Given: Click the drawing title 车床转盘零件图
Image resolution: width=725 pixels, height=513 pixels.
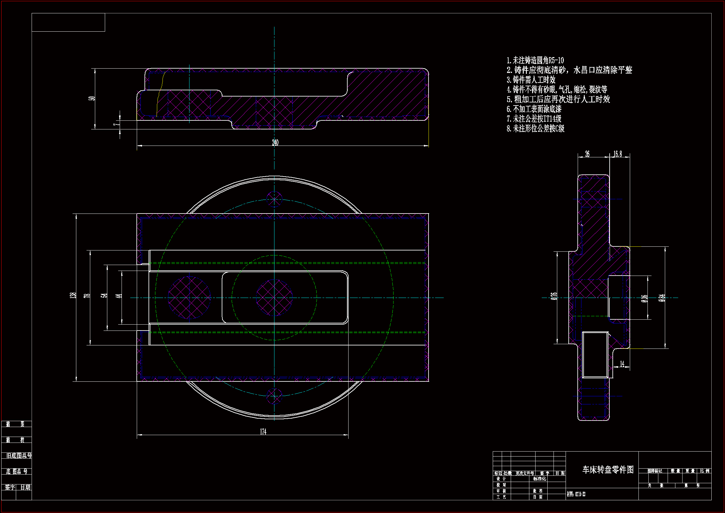Looking at the screenshot, I should click(608, 470).
